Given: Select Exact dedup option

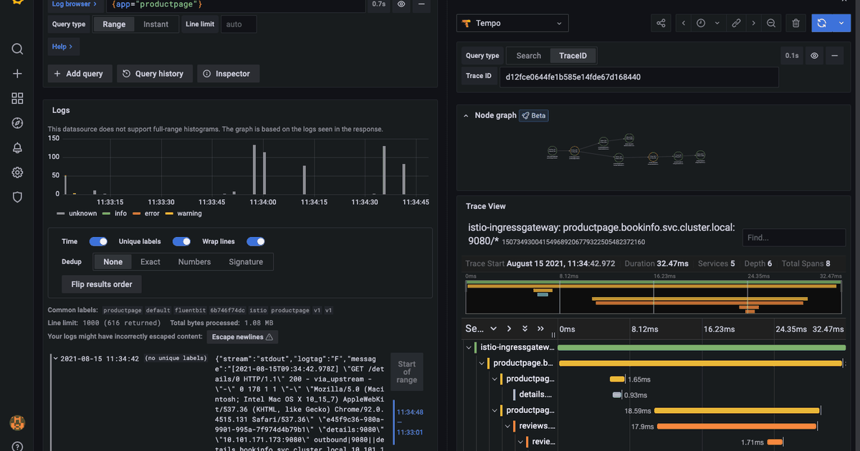Looking at the screenshot, I should [150, 262].
